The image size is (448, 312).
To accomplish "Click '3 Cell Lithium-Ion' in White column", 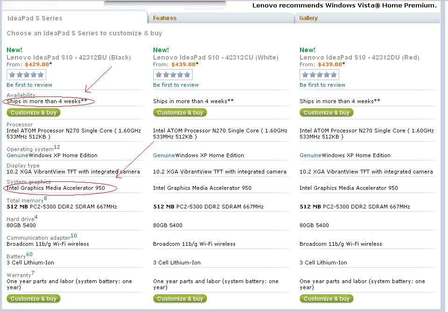I will 177,262.
